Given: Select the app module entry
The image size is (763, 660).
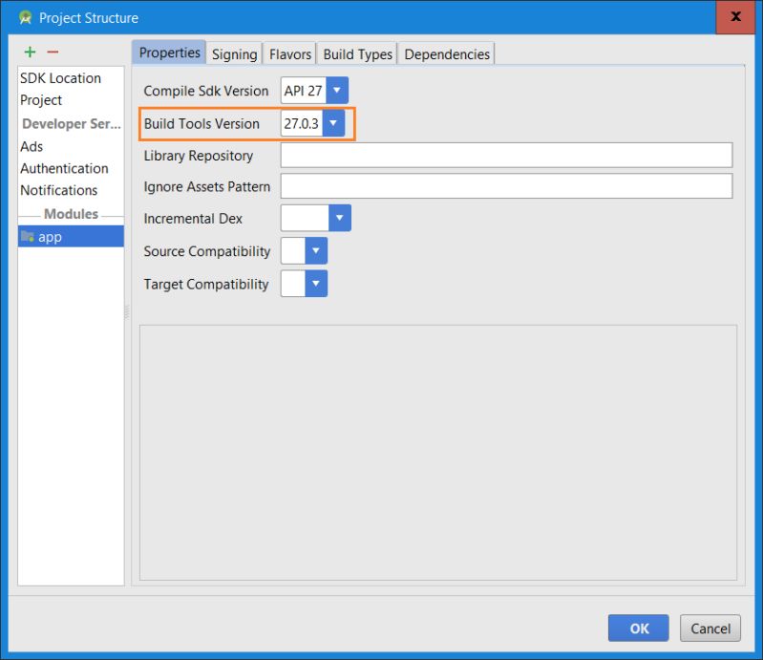Looking at the screenshot, I should click(x=71, y=237).
